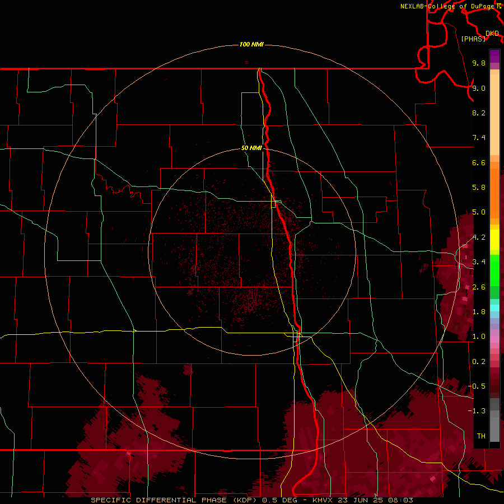Click the 100 NMI range ring label

pyautogui.click(x=251, y=44)
